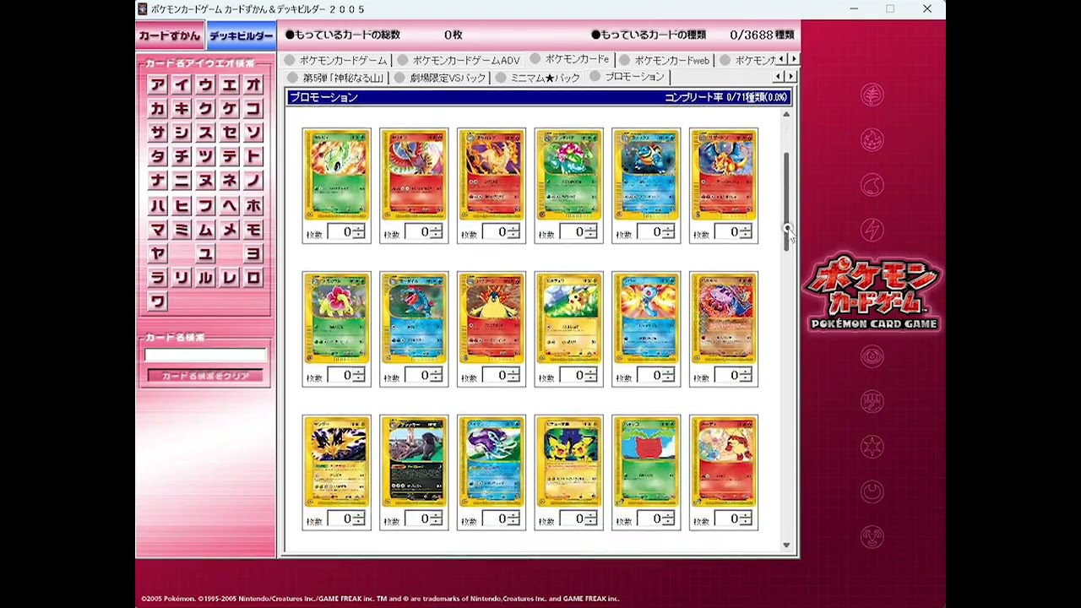Image resolution: width=1081 pixels, height=608 pixels.
Task: Select the ロ kana search button
Action: click(x=253, y=277)
